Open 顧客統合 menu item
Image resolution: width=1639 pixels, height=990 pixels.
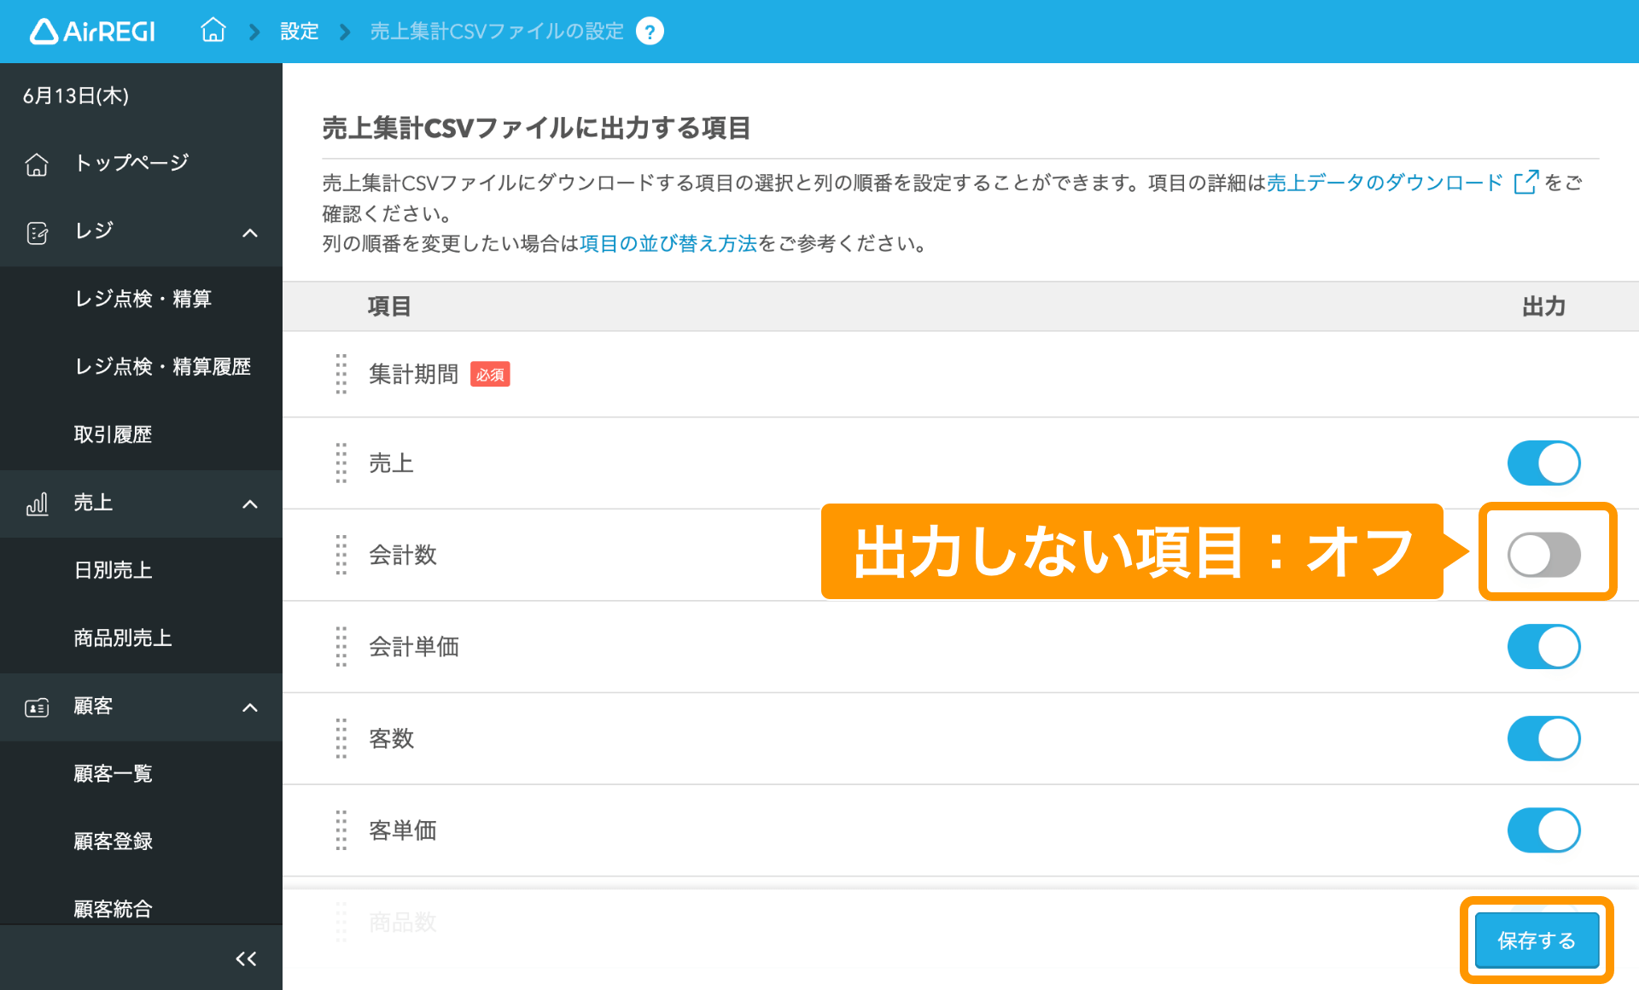click(113, 908)
